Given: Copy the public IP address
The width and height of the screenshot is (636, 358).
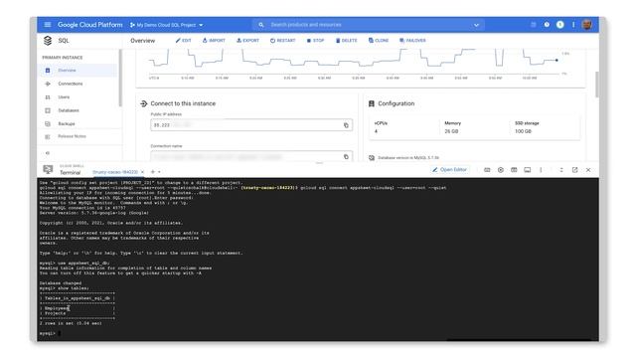Looking at the screenshot, I should [x=346, y=125].
